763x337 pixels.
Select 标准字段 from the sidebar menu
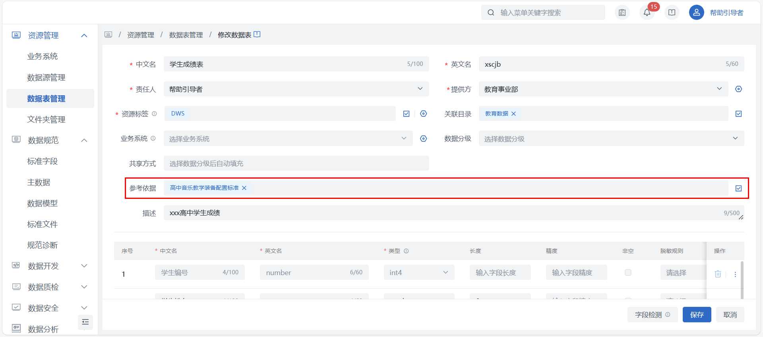pyautogui.click(x=43, y=161)
